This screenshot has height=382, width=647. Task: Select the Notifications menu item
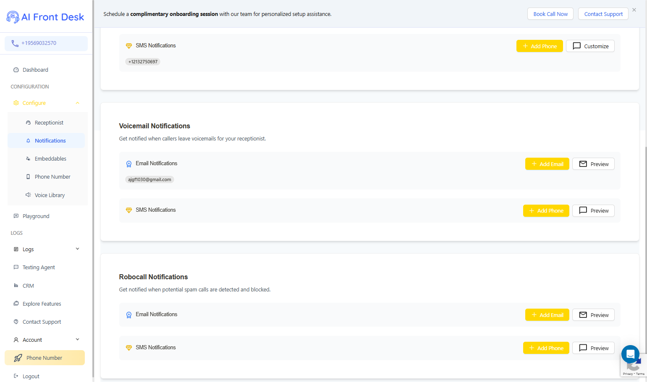click(x=46, y=140)
